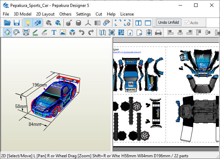Viewport: 220px width, 159px height.
Task: Click the Select and Move tool icon
Action: 7,33
